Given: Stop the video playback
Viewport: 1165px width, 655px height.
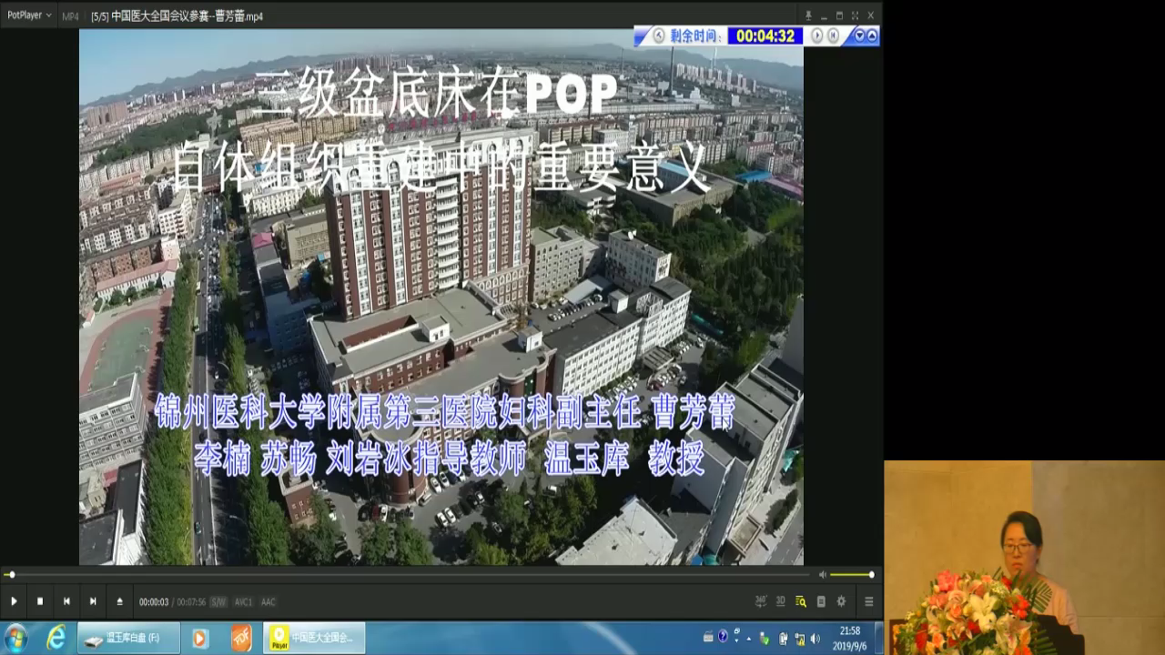Looking at the screenshot, I should [40, 601].
